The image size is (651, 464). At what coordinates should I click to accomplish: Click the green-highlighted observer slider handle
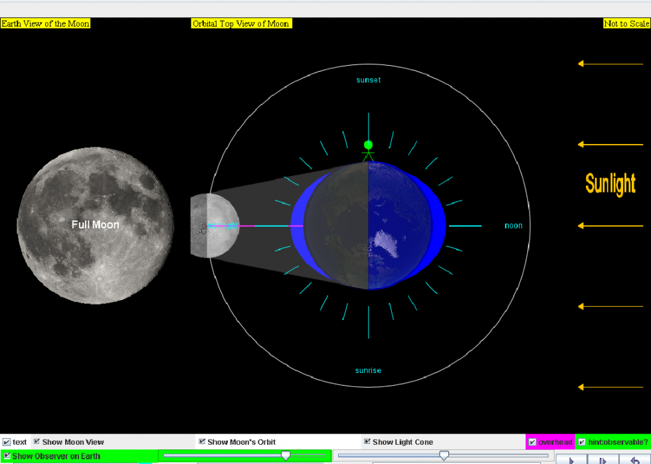click(286, 455)
